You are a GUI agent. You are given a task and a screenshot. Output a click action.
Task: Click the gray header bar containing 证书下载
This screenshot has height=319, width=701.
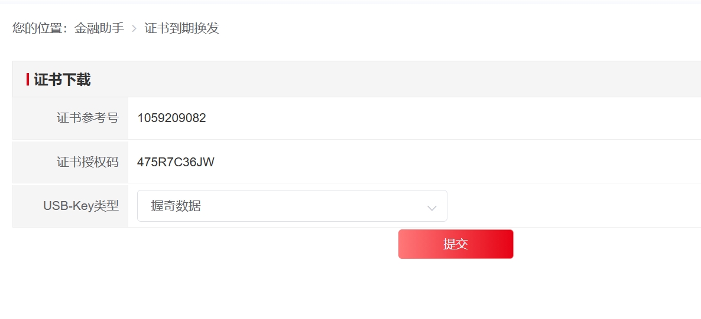click(x=357, y=80)
